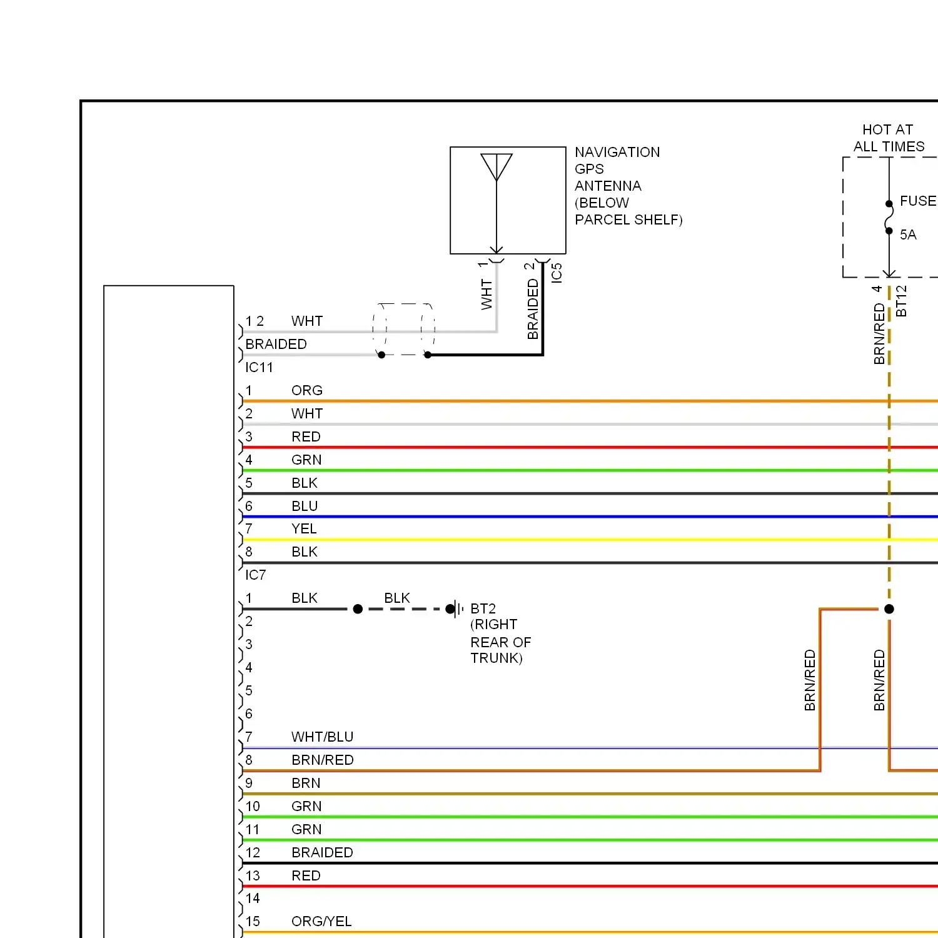Image resolution: width=938 pixels, height=938 pixels.
Task: Click the BRAIDED label at pin 12
Action: click(322, 852)
